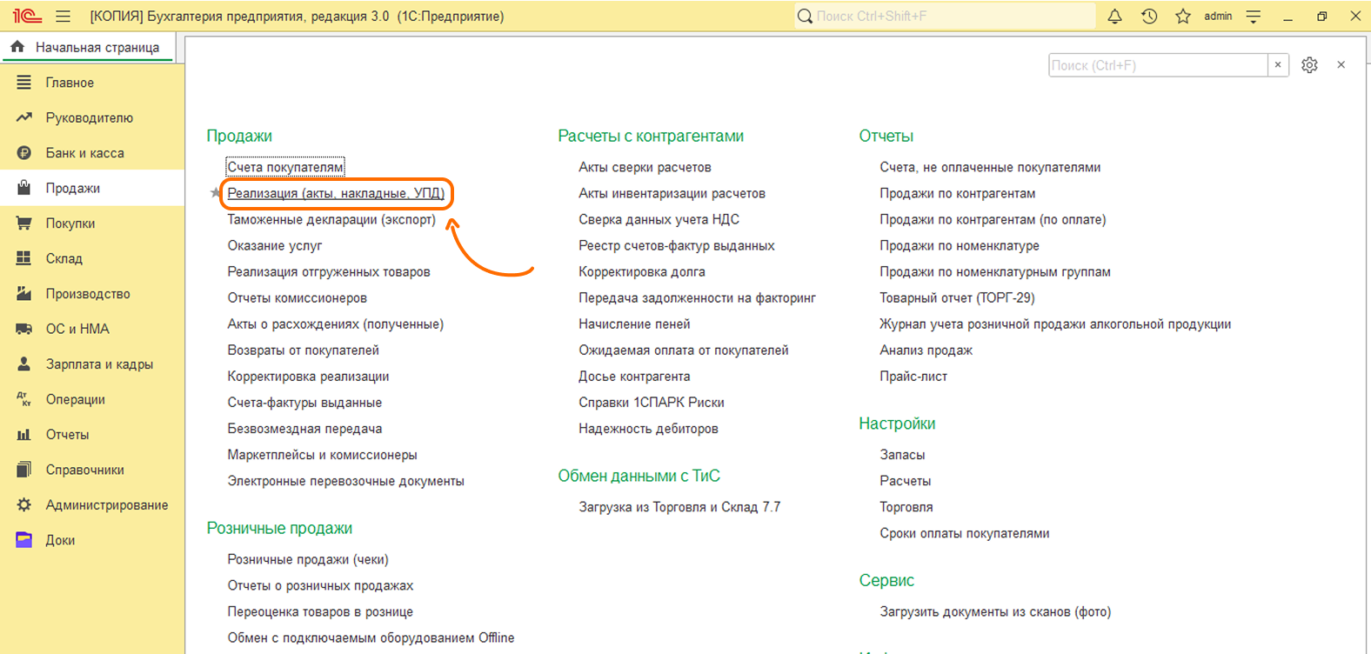Open Таможенные декларации (экспорт)

(331, 219)
